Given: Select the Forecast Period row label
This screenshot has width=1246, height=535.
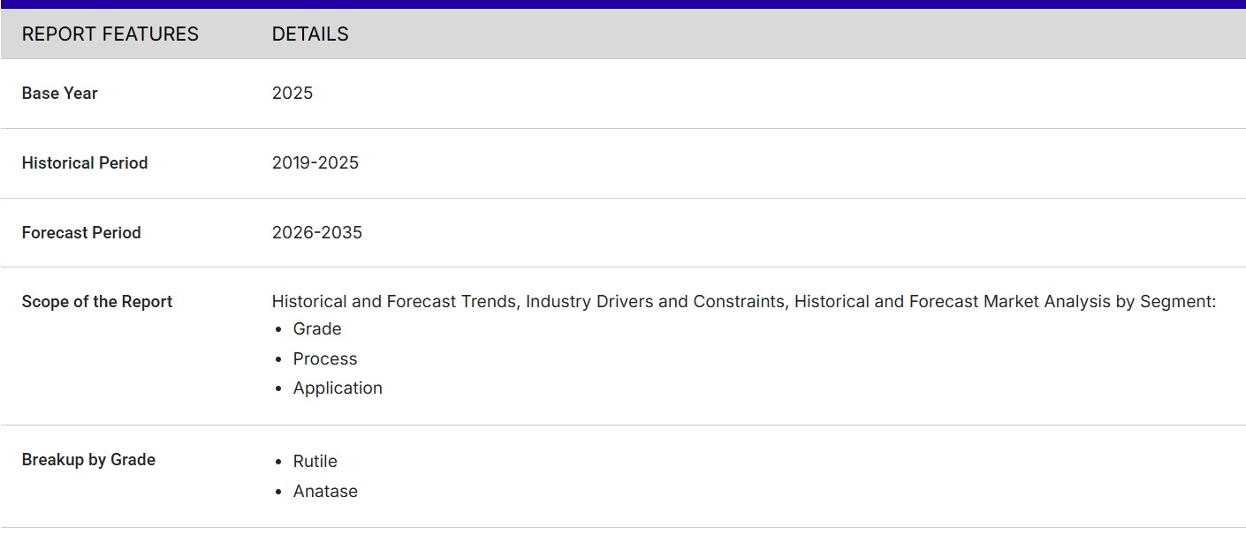Looking at the screenshot, I should point(81,233).
